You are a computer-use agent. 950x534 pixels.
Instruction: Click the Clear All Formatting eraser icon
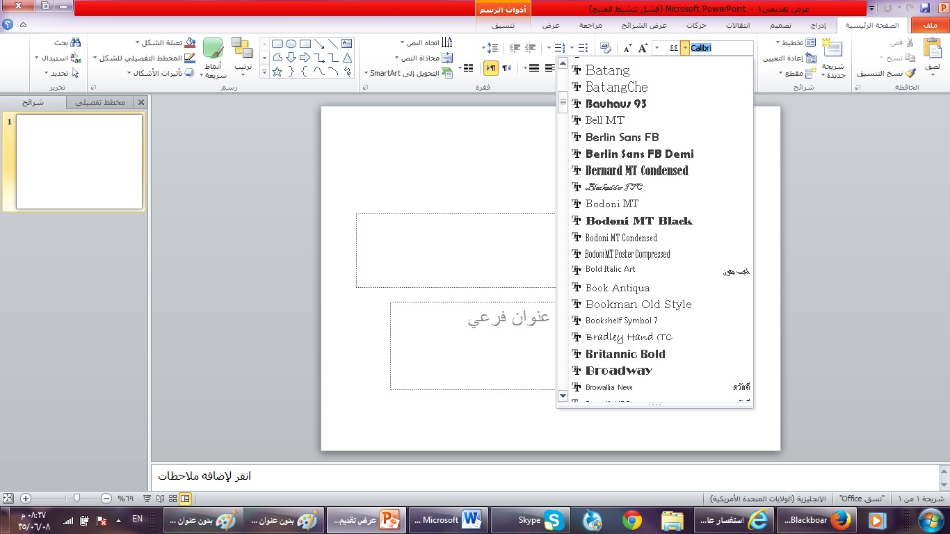[605, 47]
